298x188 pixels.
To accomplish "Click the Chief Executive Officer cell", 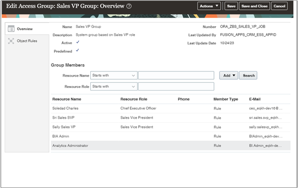I will coord(138,108).
